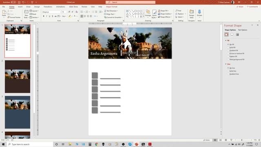This screenshot has width=261, height=147.
Task: Toggle Bold formatting
Action: [x=44, y=16]
